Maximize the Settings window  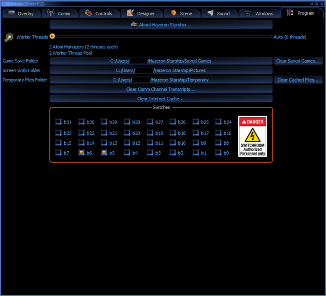(x=317, y=4)
